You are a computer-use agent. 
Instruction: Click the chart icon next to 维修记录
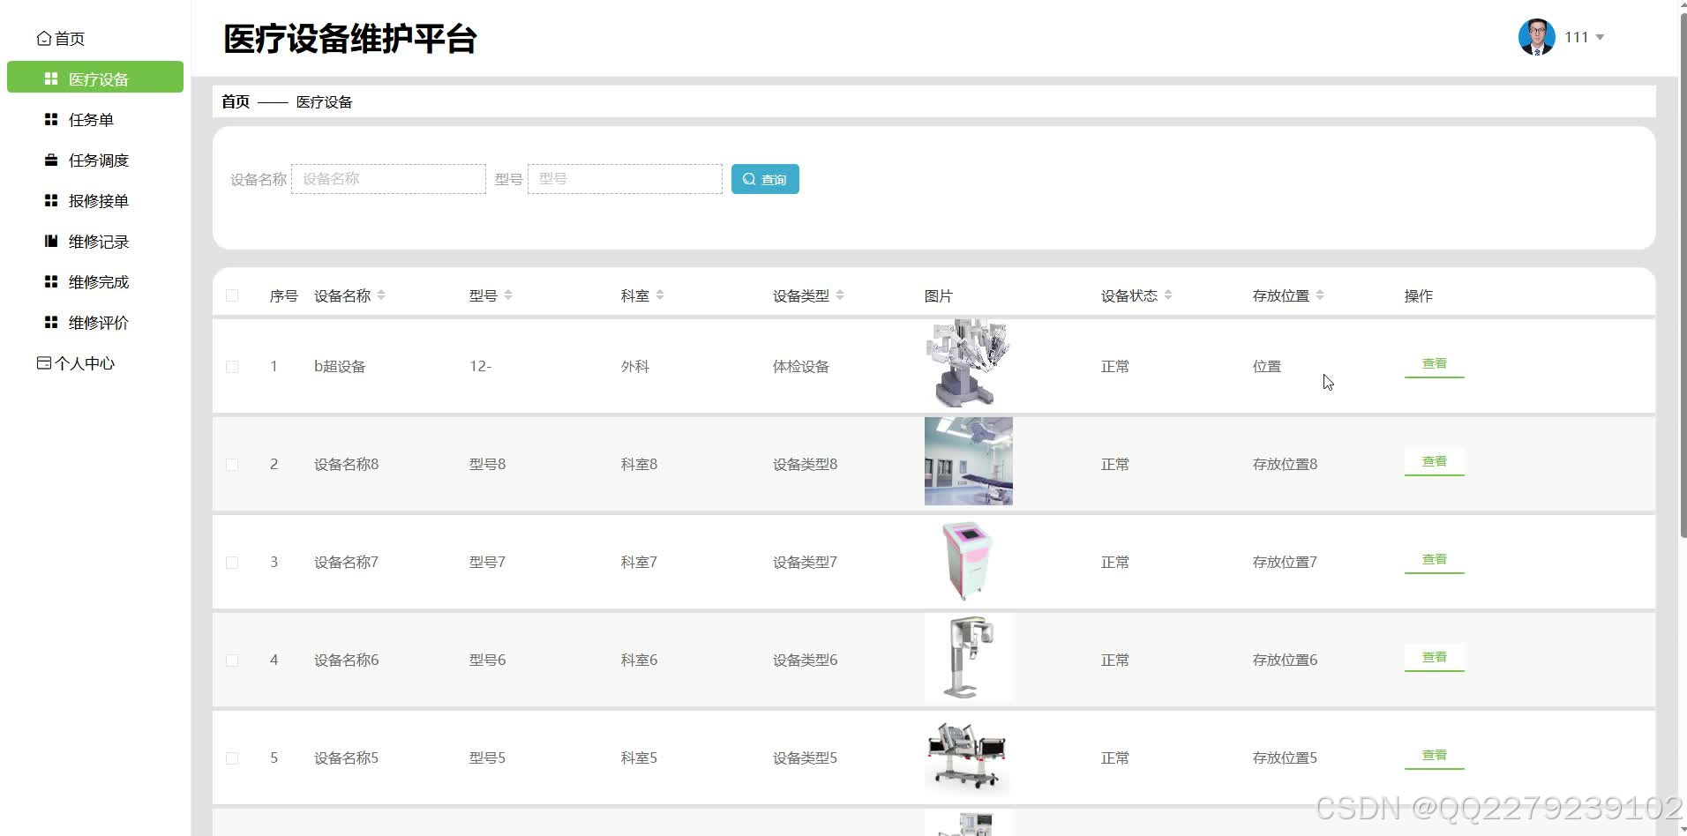point(51,241)
